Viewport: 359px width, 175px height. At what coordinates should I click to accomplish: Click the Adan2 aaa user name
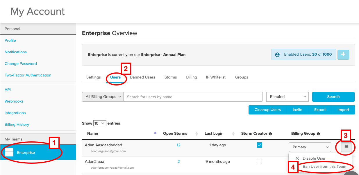95,161
